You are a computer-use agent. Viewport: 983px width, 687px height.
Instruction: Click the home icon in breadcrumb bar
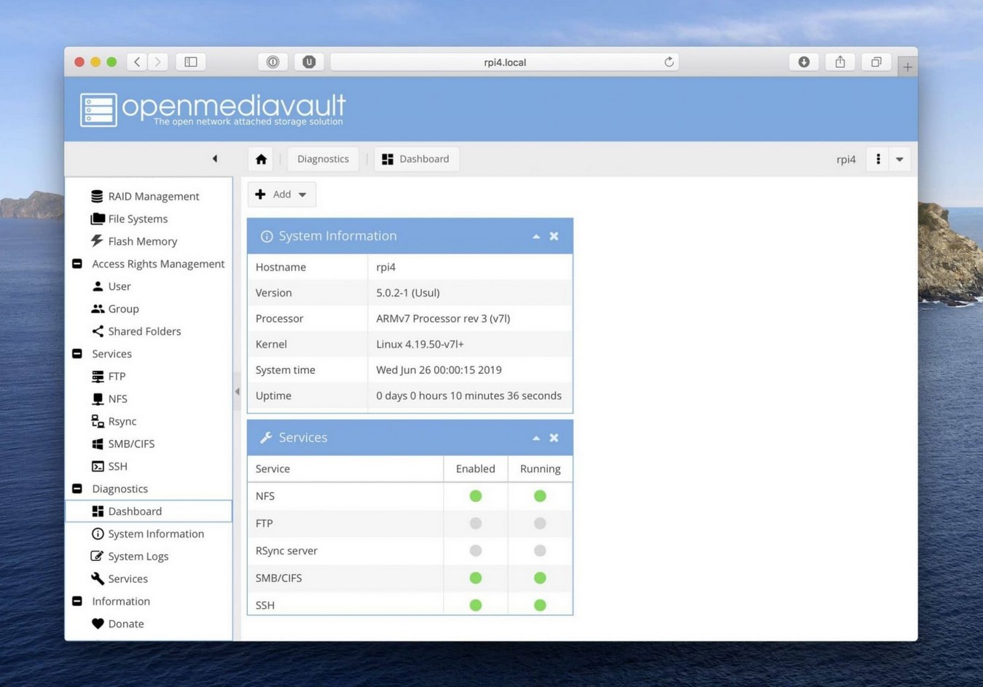[x=261, y=159]
